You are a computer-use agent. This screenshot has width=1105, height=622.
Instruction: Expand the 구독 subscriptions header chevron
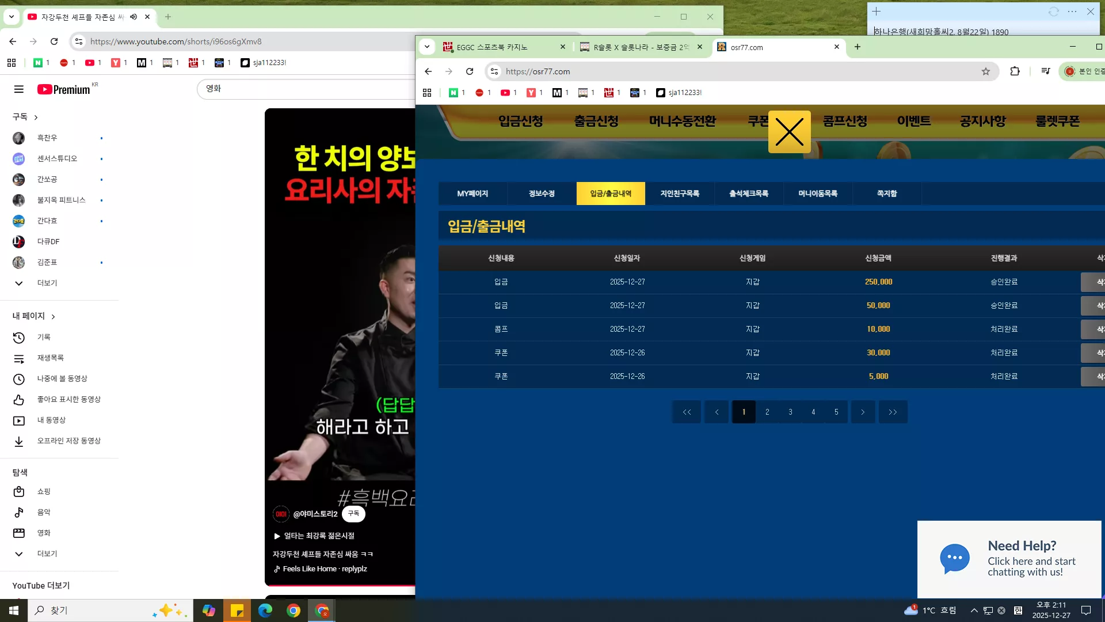coord(36,117)
